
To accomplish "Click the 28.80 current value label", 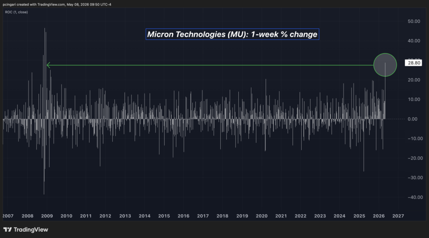I will [x=413, y=63].
